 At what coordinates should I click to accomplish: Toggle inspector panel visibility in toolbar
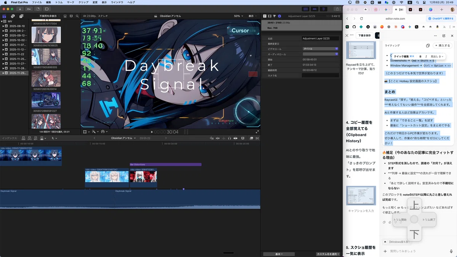coord(324,9)
